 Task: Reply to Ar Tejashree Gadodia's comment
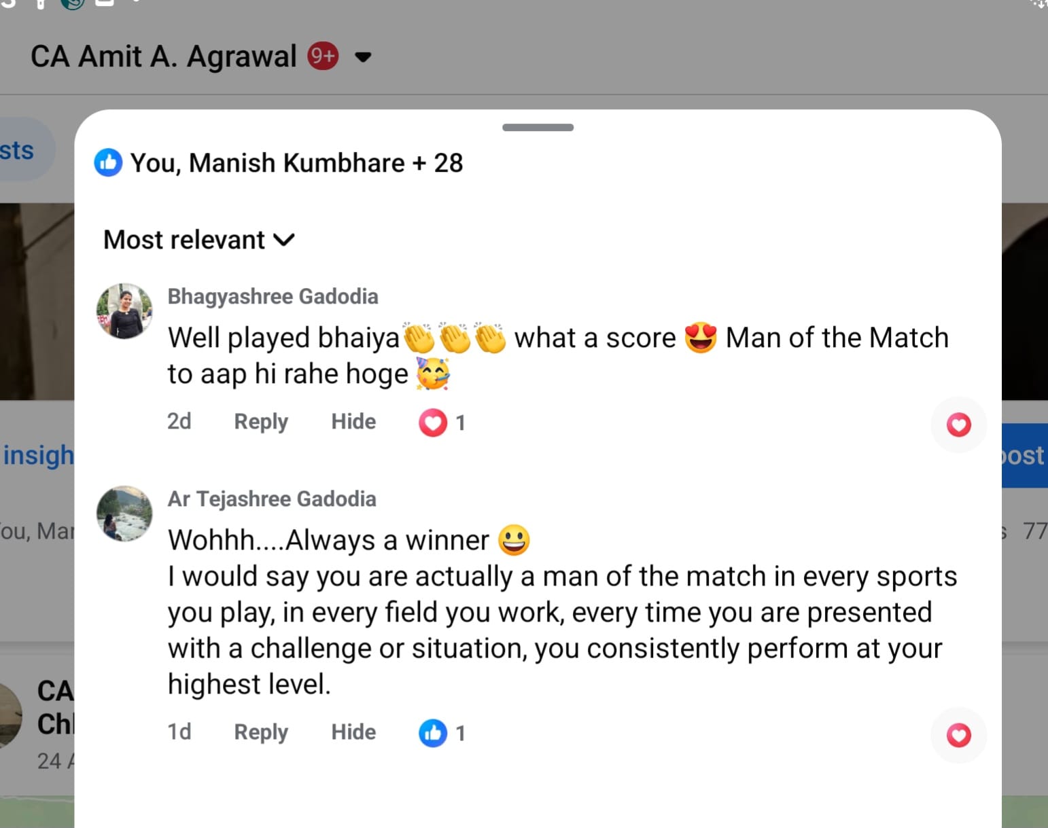click(x=261, y=732)
